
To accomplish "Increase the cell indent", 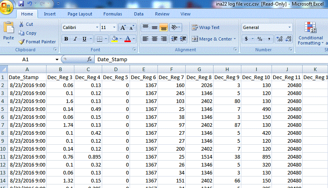I will coord(183,39).
